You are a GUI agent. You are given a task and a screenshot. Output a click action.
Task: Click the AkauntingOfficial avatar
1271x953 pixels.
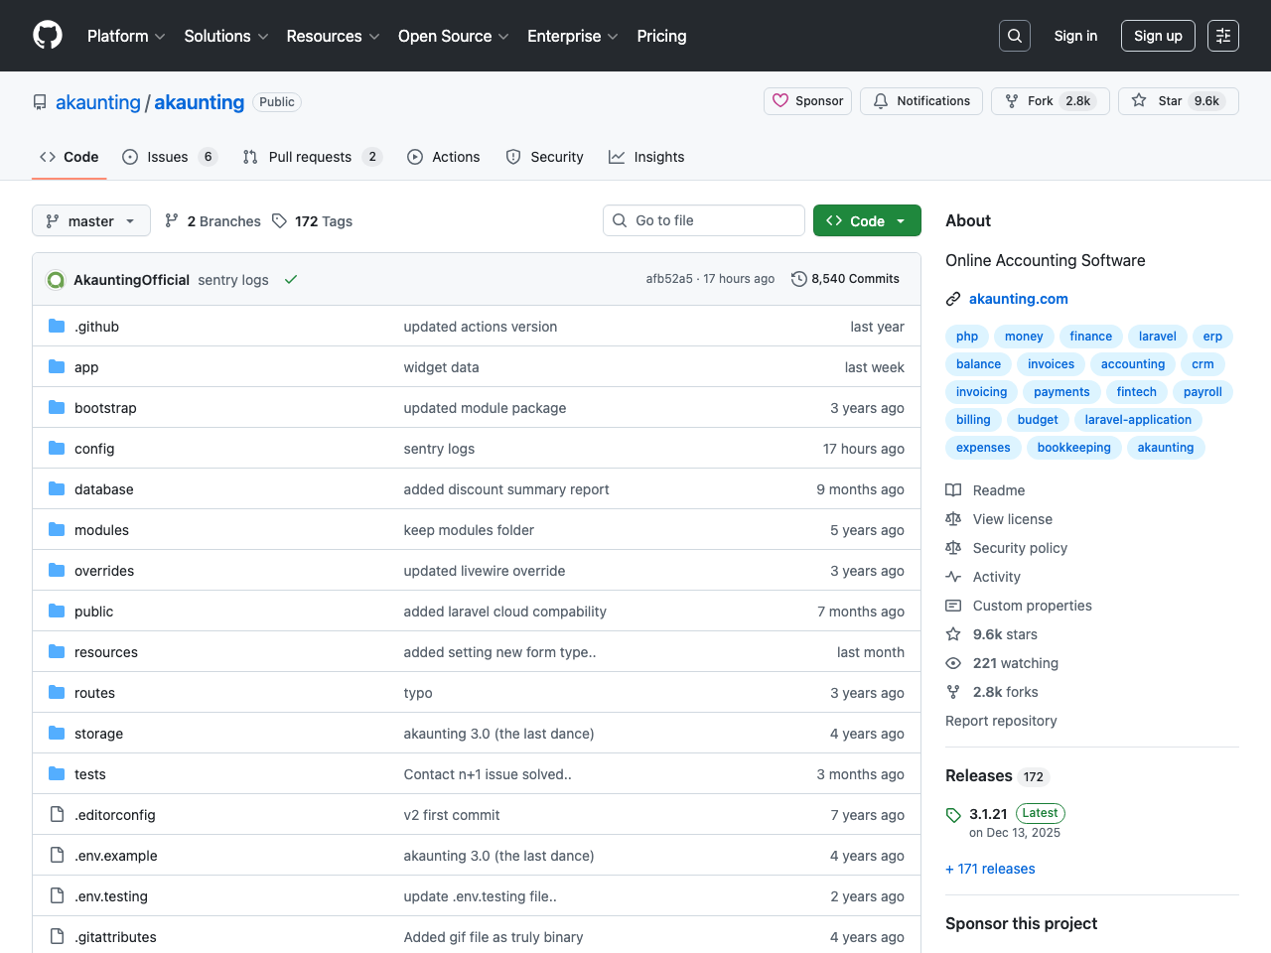56,280
